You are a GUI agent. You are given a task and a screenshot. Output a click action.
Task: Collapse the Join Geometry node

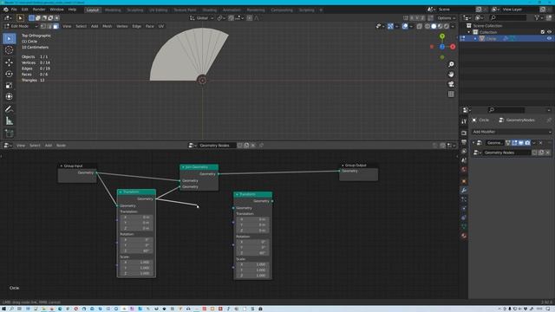point(183,167)
